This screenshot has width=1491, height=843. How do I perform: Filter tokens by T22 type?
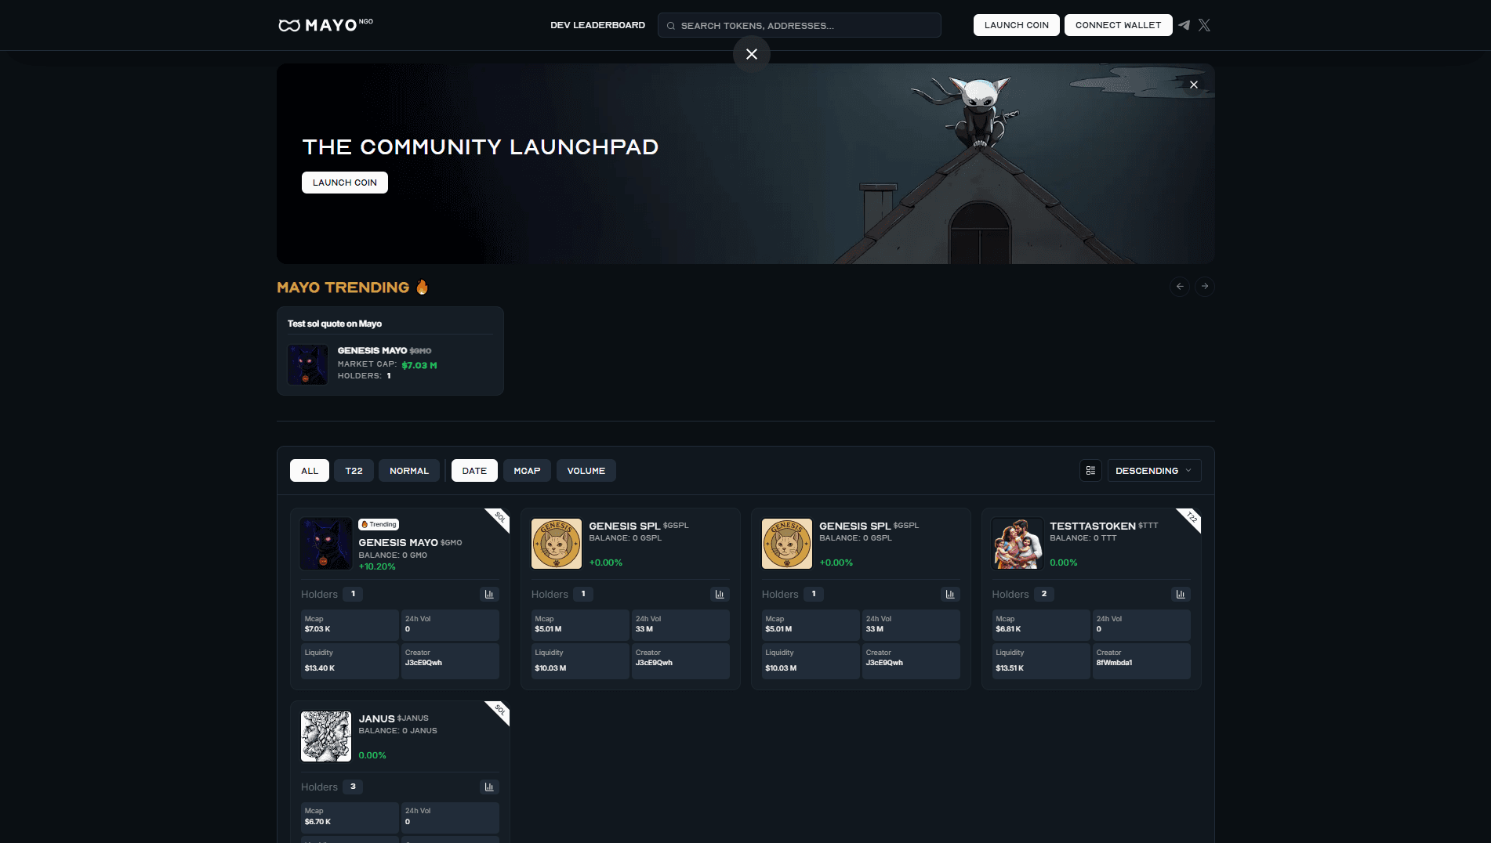coord(354,471)
